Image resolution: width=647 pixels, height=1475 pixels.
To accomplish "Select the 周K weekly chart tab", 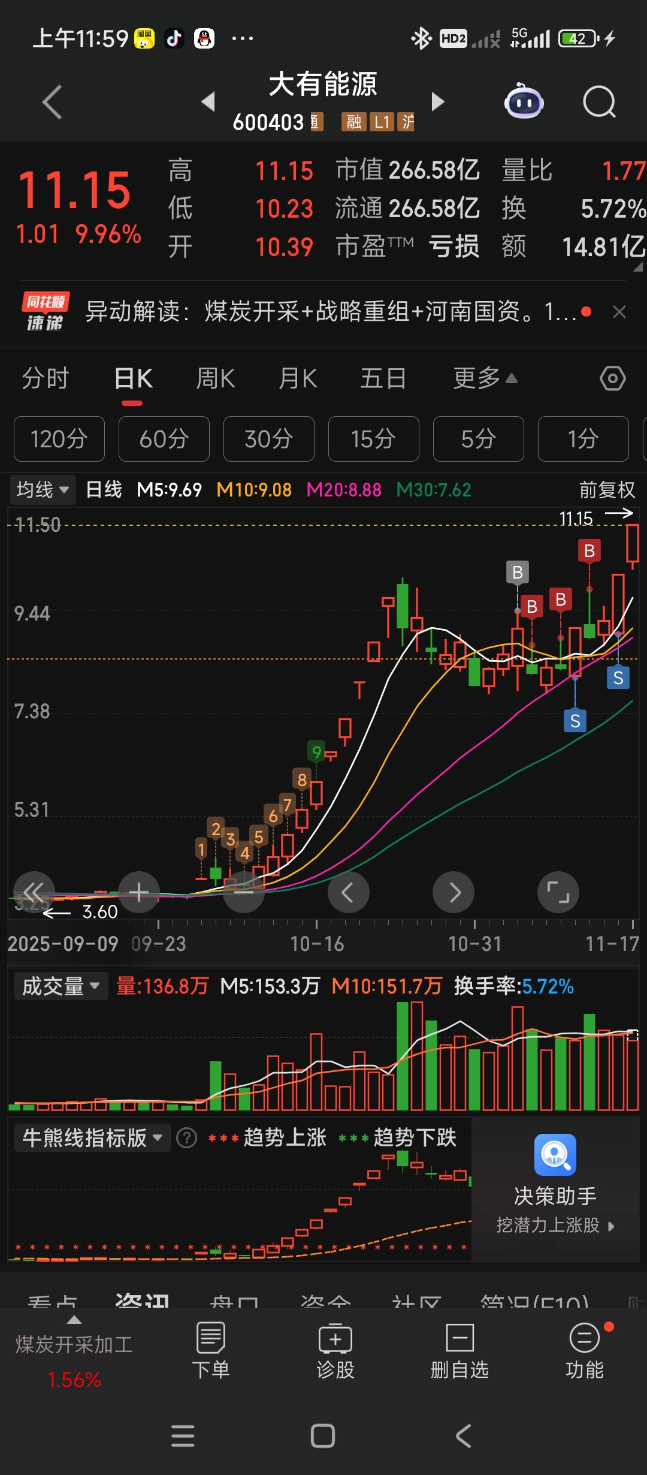I will (x=216, y=378).
